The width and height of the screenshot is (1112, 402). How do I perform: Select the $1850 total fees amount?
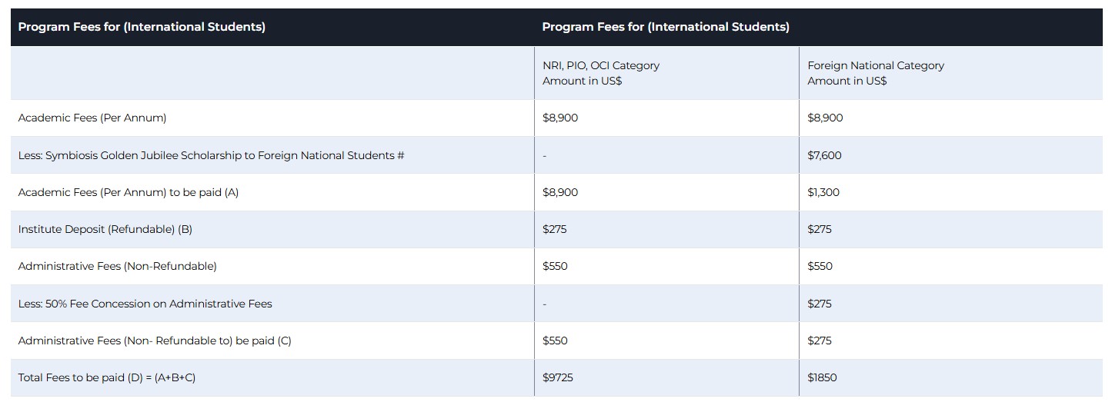point(822,377)
